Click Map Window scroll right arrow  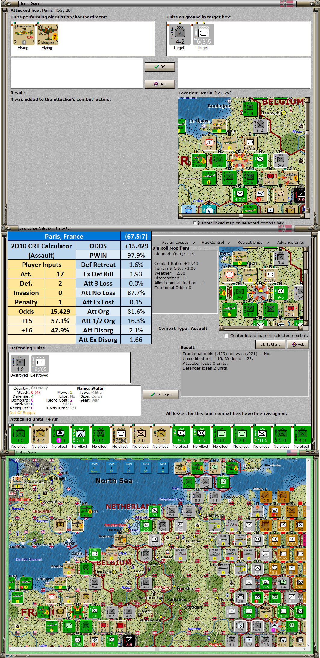[x=304, y=649]
